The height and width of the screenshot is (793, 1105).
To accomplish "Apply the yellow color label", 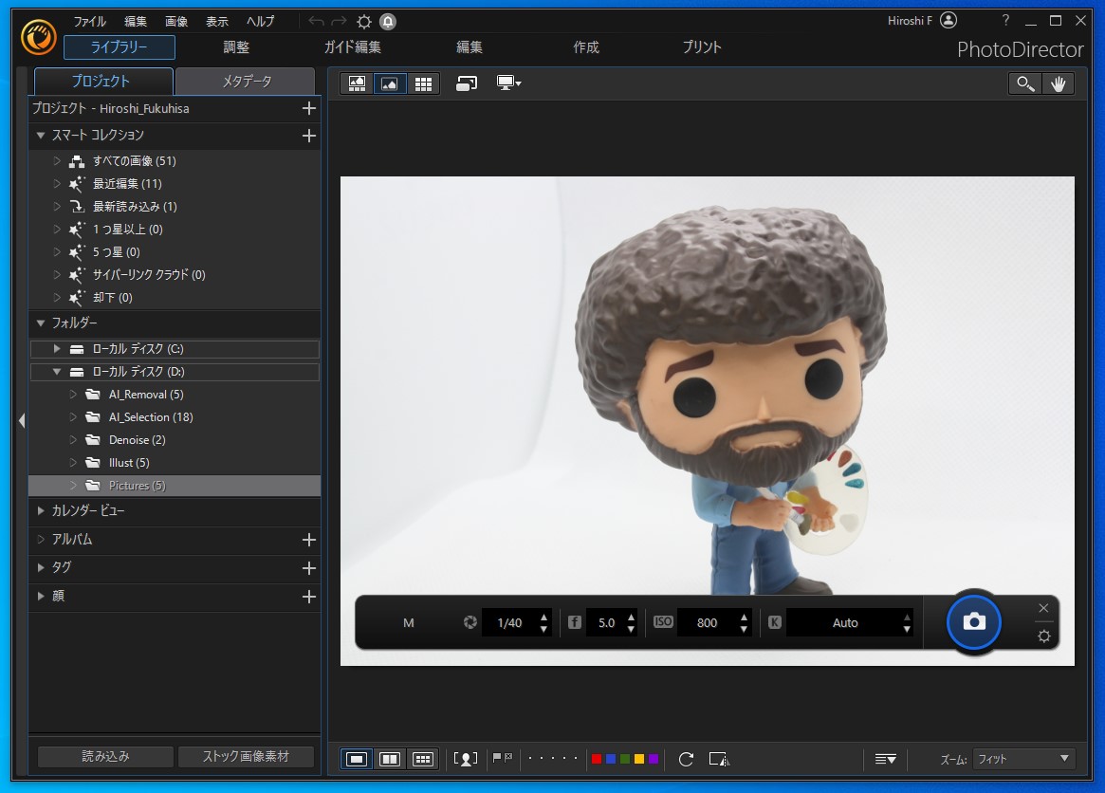I will [x=639, y=759].
